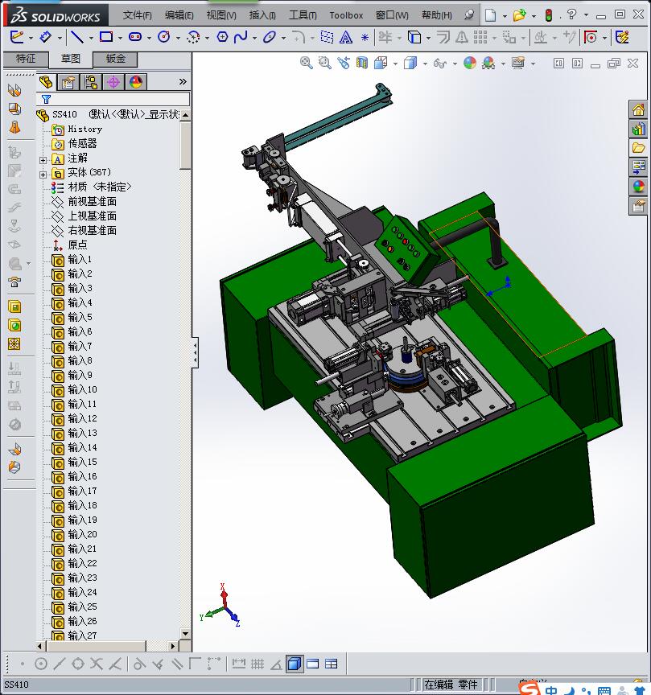Expand the 实体(367) bodies folder
Image resolution: width=651 pixels, height=695 pixels.
pos(43,175)
